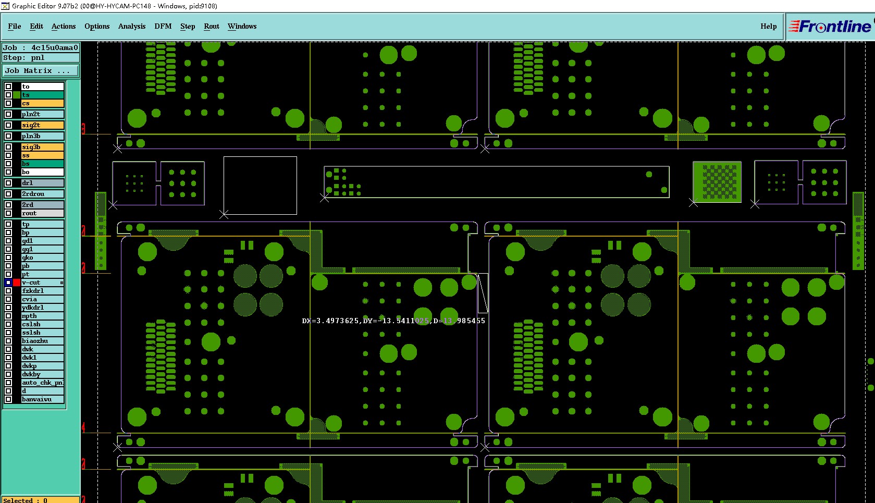
Task: Check the ss layer checkbox
Action: [x=8, y=155]
